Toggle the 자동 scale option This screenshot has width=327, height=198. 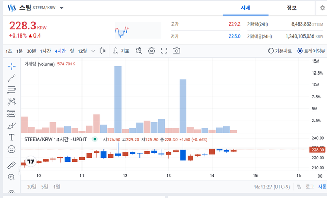pos(322,187)
